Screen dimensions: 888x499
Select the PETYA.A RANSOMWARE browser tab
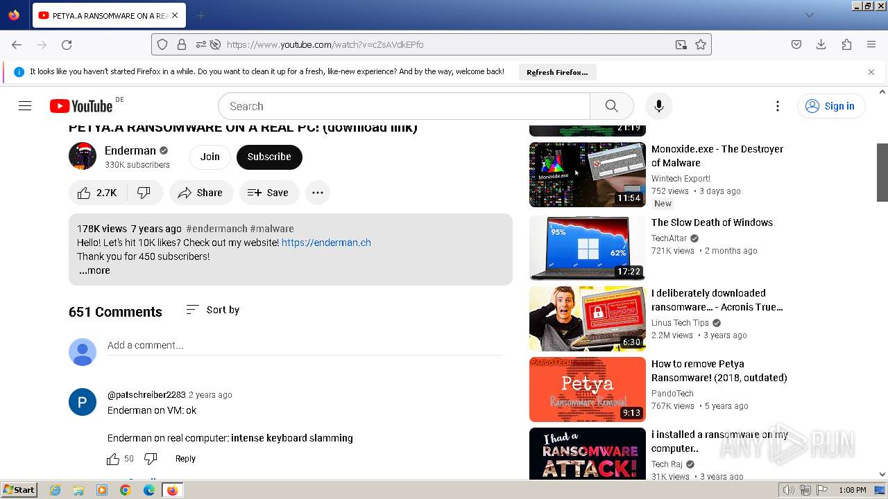point(108,15)
